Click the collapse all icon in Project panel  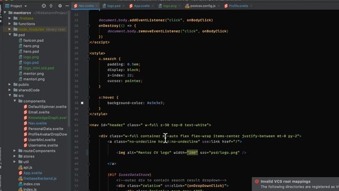point(51,6)
